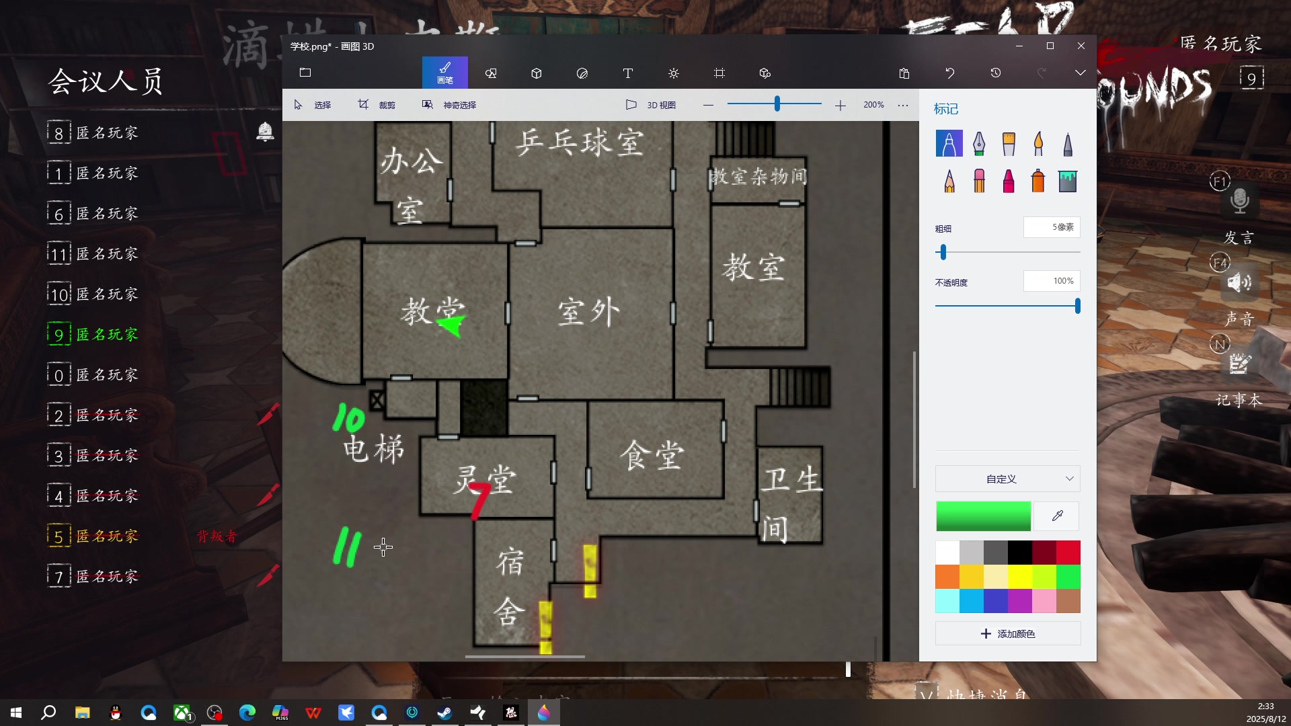Open the Windows Start menu

pos(16,713)
